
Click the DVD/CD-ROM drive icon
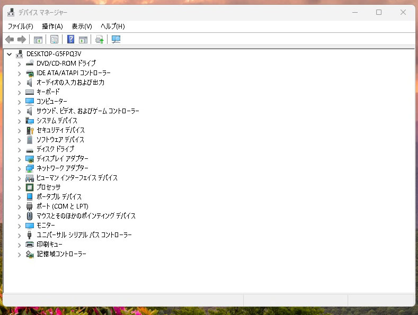[30, 64]
